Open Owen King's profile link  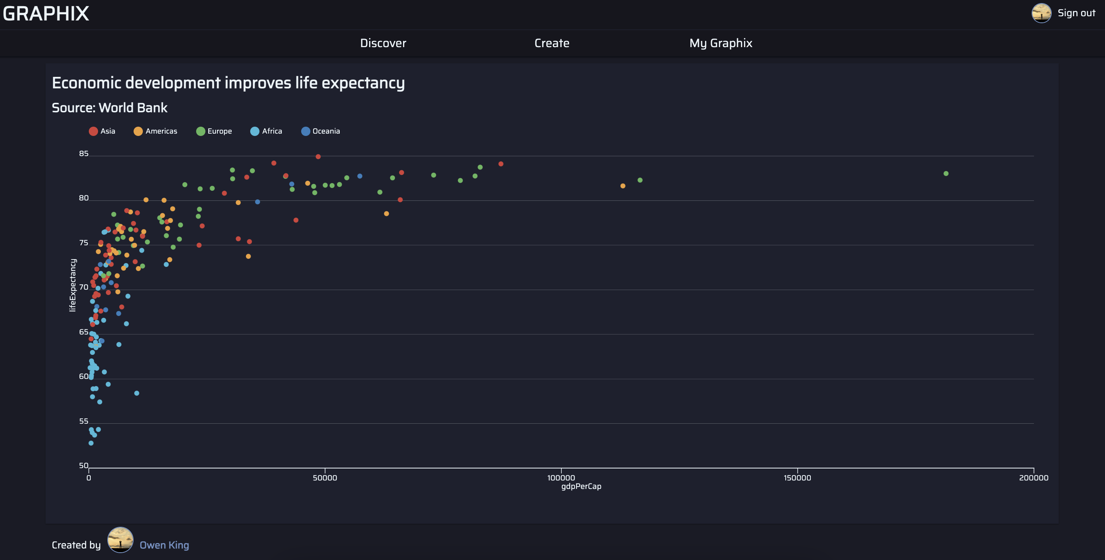[164, 545]
